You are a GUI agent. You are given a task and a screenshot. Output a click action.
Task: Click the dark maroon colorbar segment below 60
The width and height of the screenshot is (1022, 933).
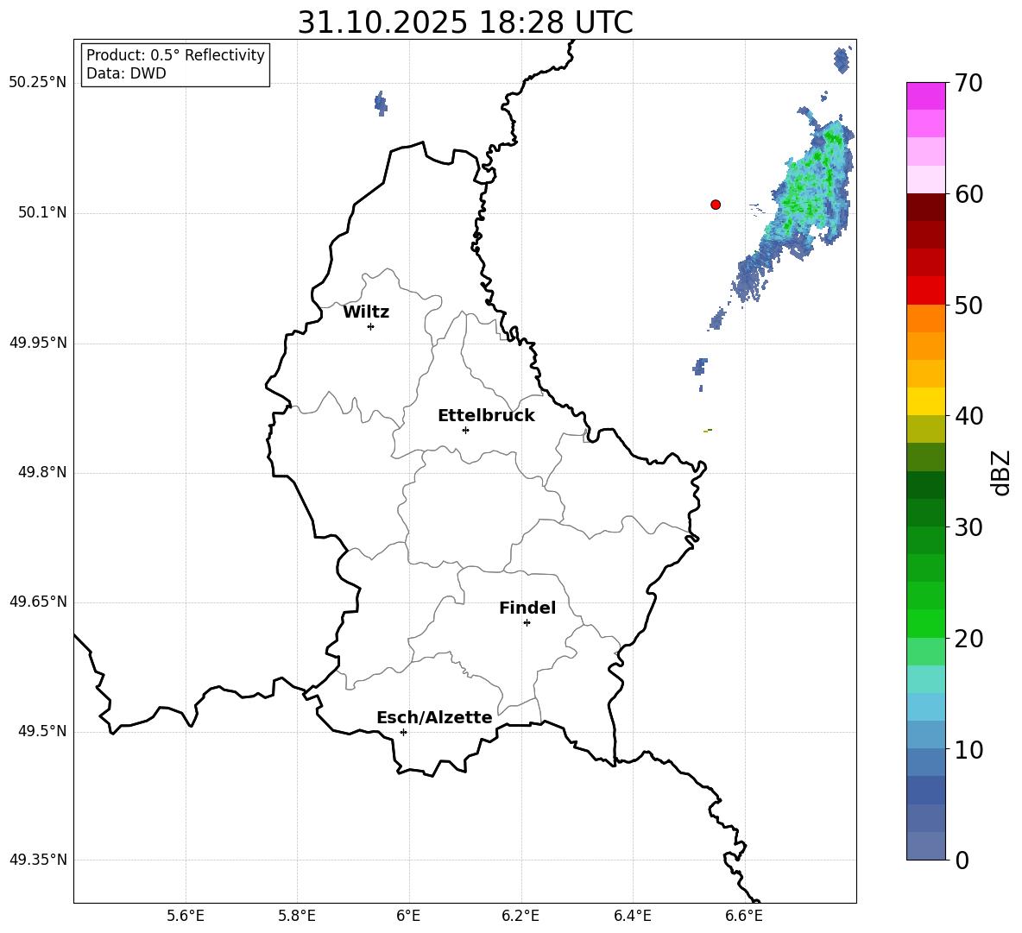point(925,207)
